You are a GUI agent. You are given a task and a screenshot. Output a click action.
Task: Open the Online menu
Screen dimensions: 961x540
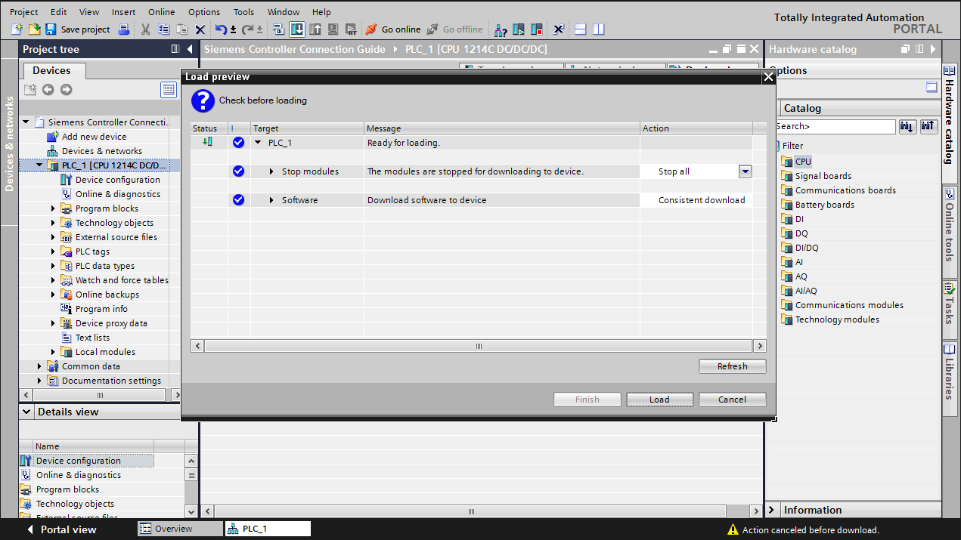tap(161, 12)
